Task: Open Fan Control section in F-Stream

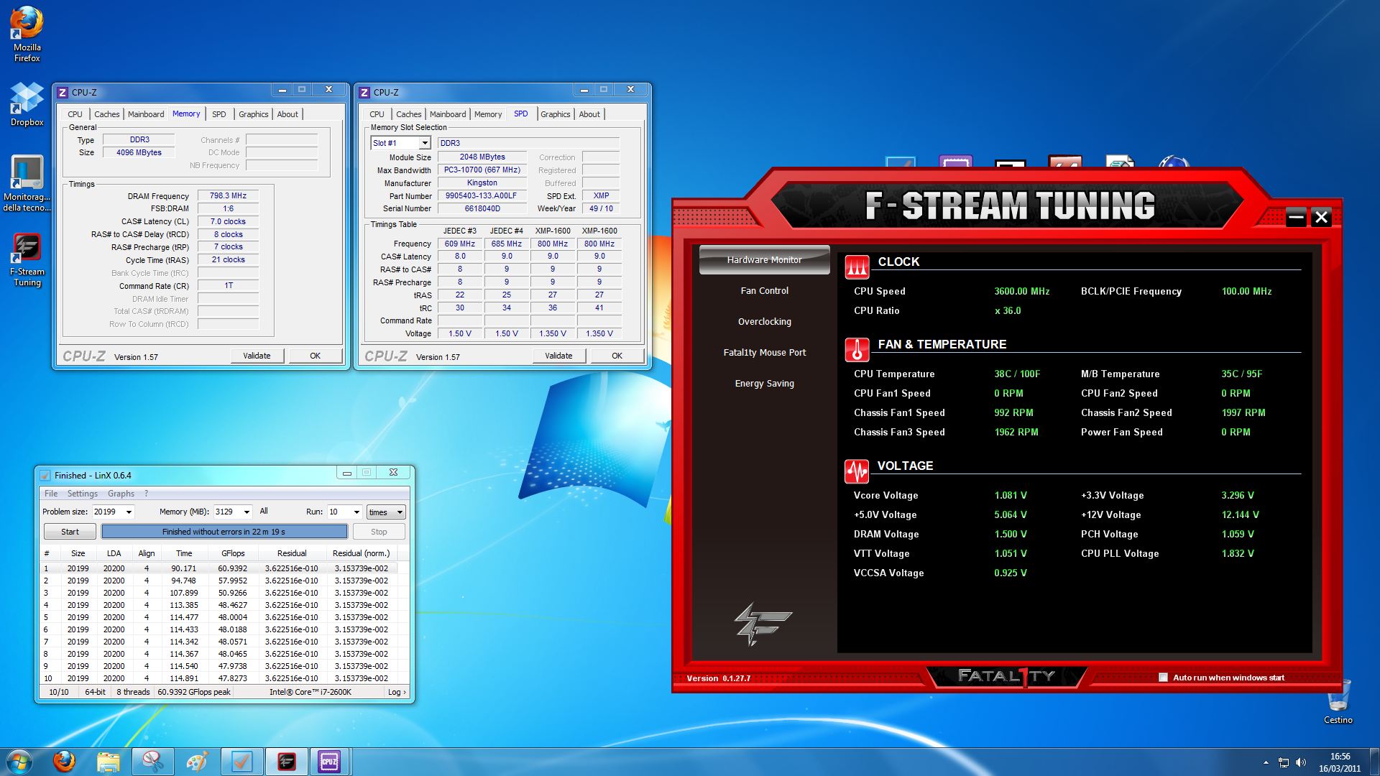Action: [x=764, y=290]
